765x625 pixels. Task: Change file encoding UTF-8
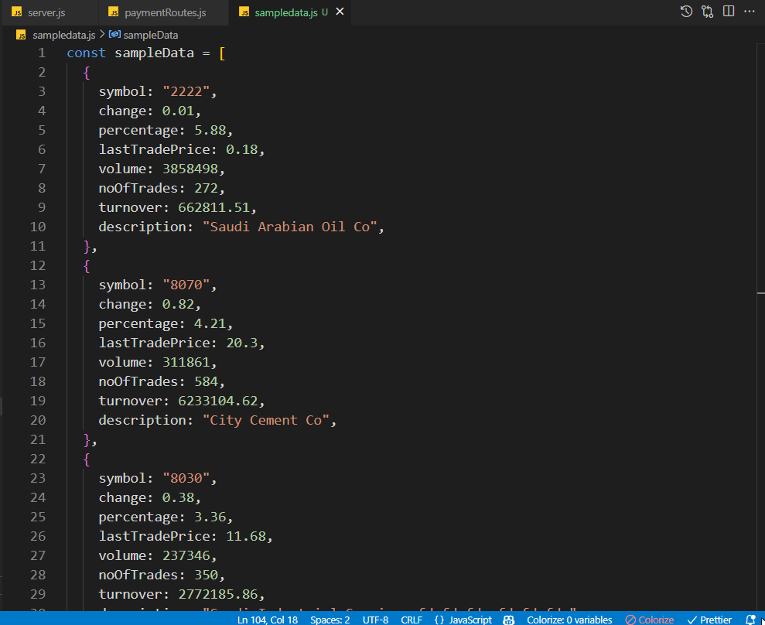(x=375, y=620)
